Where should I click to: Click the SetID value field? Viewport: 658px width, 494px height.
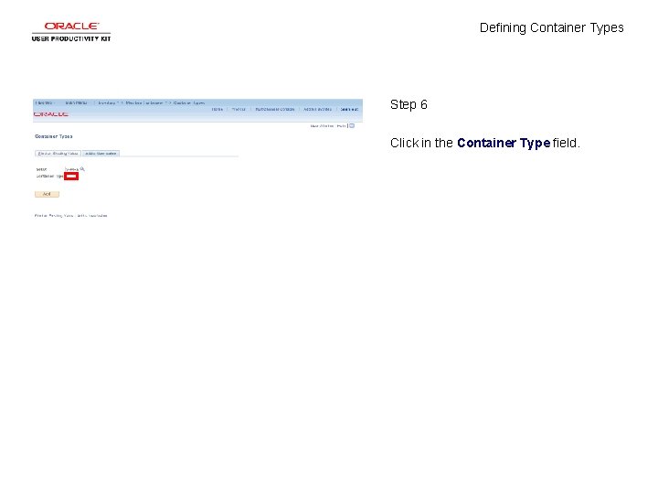pos(72,169)
